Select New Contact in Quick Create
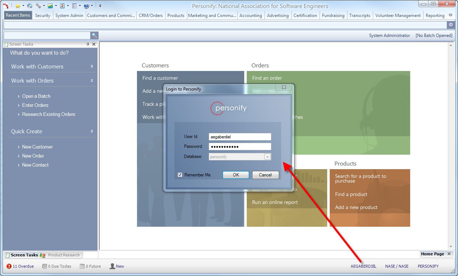Screen dimensions: 458x276 pyautogui.click(x=35, y=165)
